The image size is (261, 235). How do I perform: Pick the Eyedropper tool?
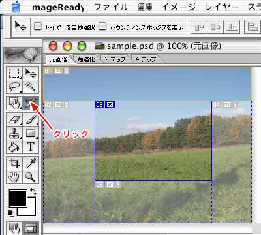31,163
